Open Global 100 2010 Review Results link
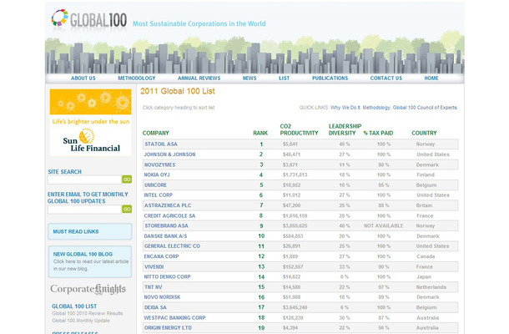 coord(88,313)
